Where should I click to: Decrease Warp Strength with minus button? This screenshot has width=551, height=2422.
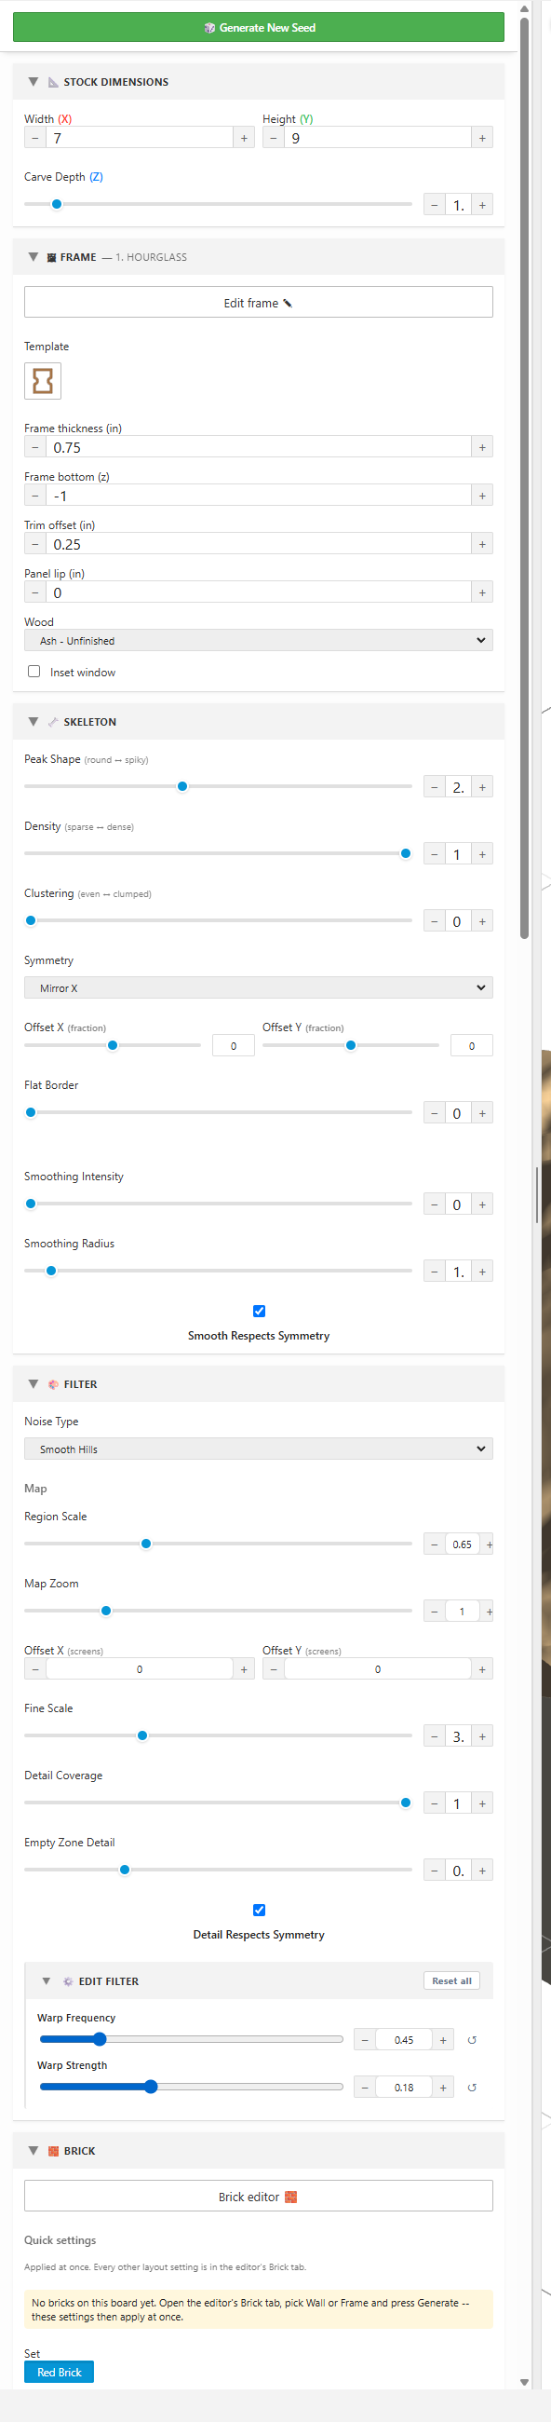tap(365, 2088)
